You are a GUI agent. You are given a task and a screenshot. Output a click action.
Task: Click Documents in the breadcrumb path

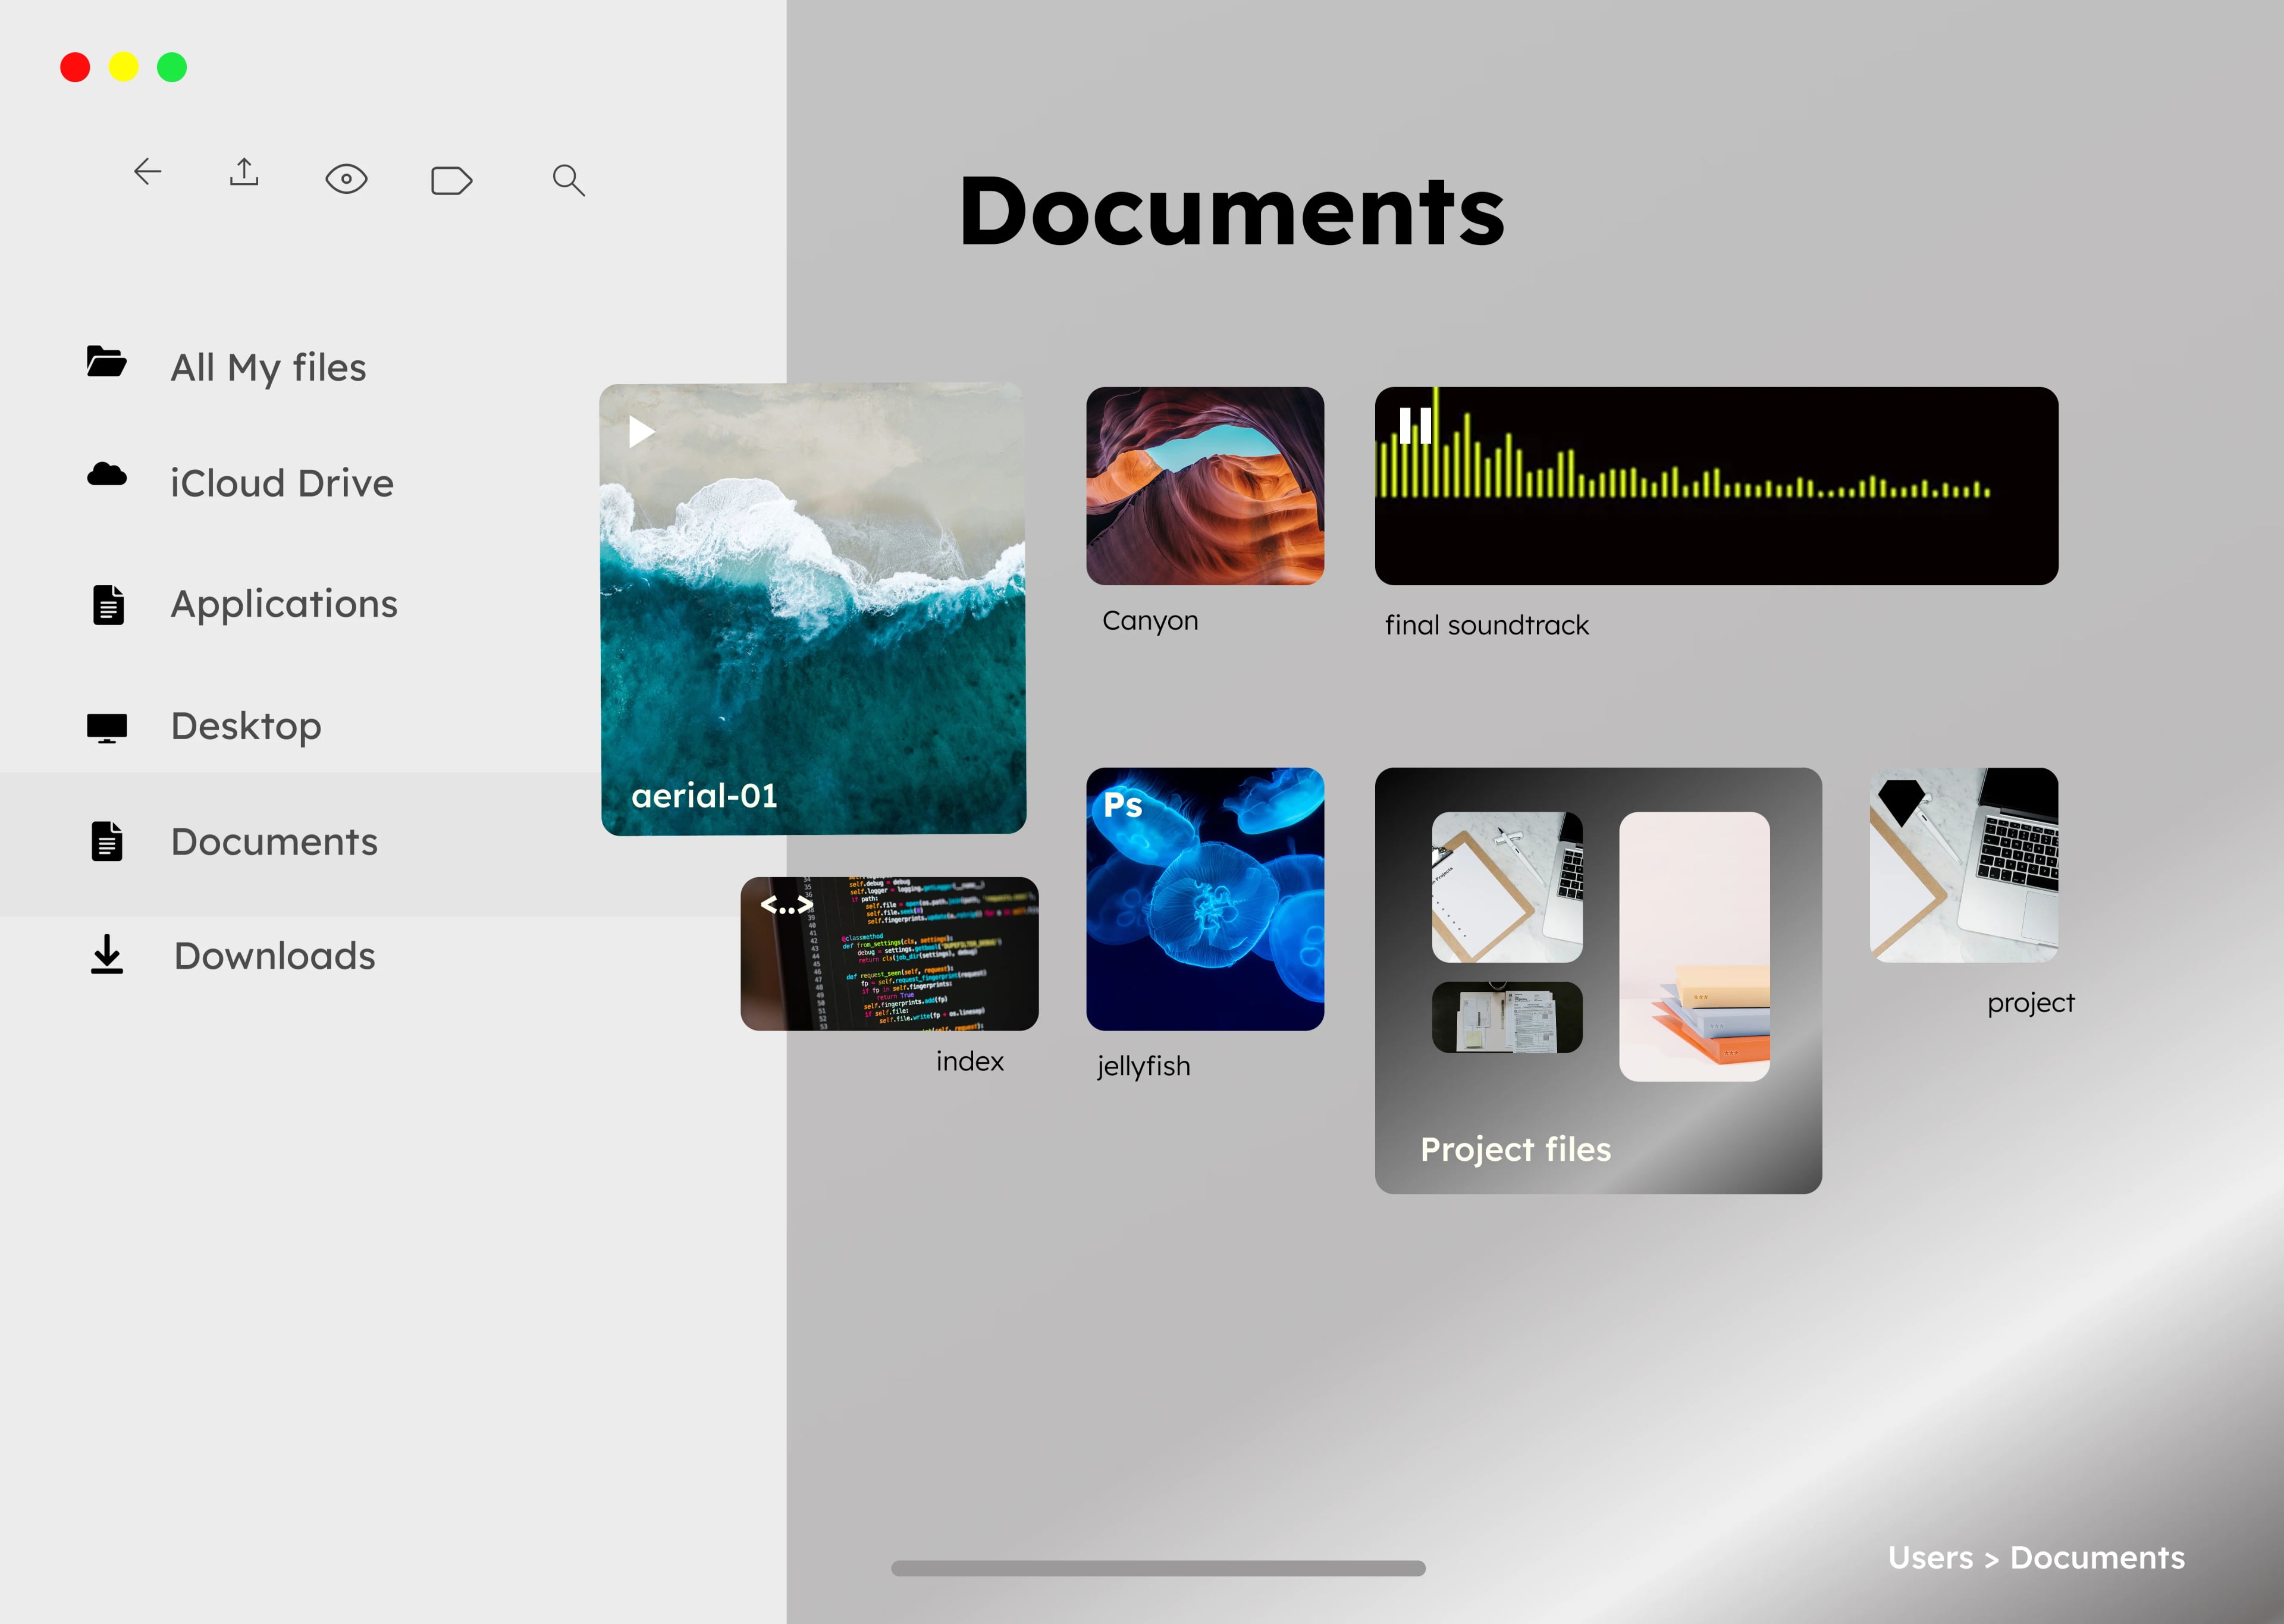[x=2097, y=1557]
